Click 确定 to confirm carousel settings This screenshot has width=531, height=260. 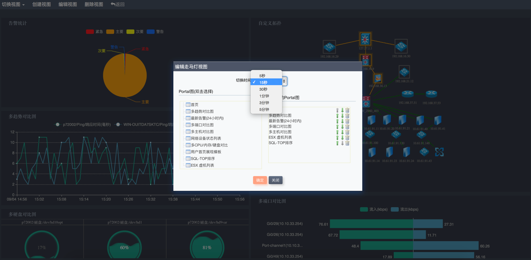(x=260, y=180)
